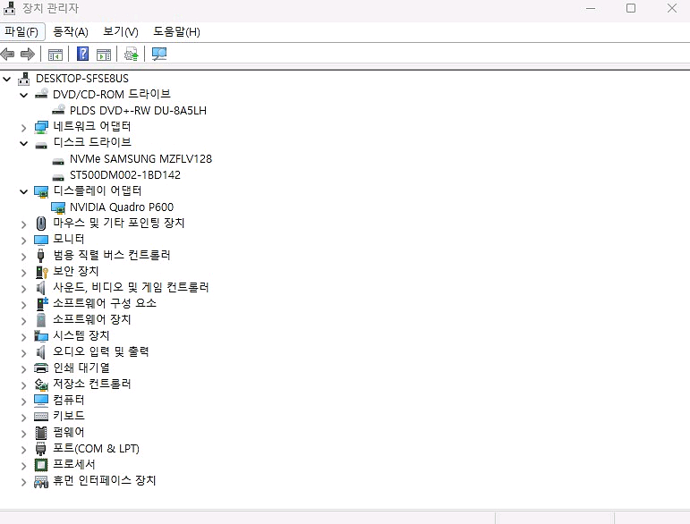Click the 보안 장치 key icon
The height and width of the screenshot is (524, 690).
point(41,272)
